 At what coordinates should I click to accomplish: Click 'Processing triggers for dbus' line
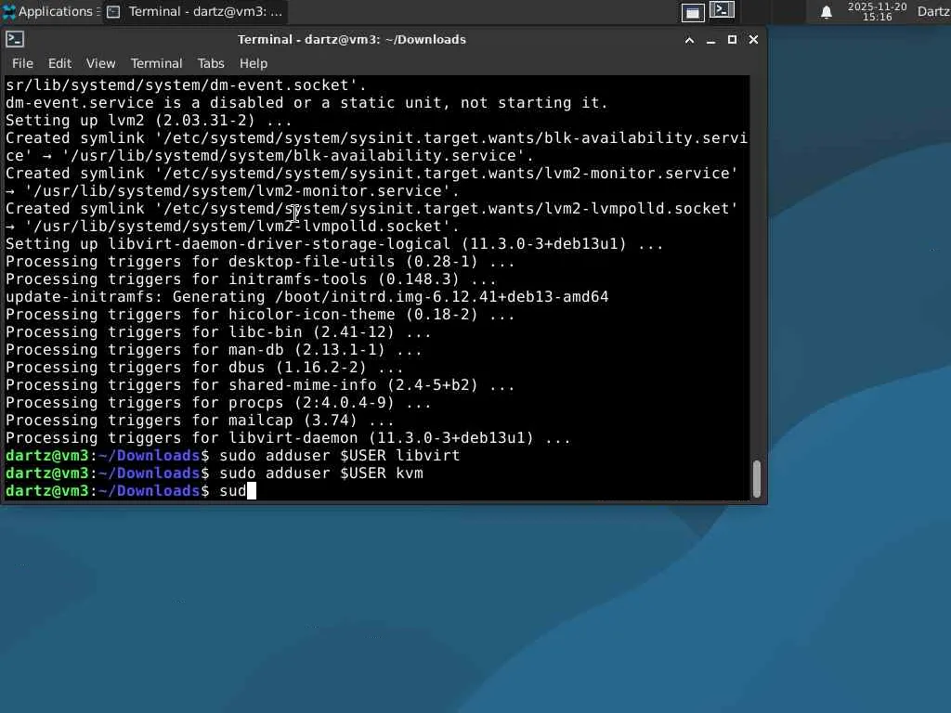coord(204,367)
